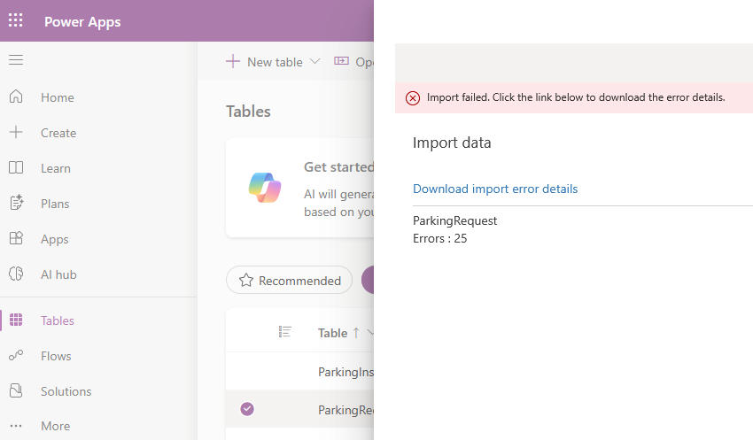Click the list view column icon
This screenshot has height=440, width=753.
point(284,332)
